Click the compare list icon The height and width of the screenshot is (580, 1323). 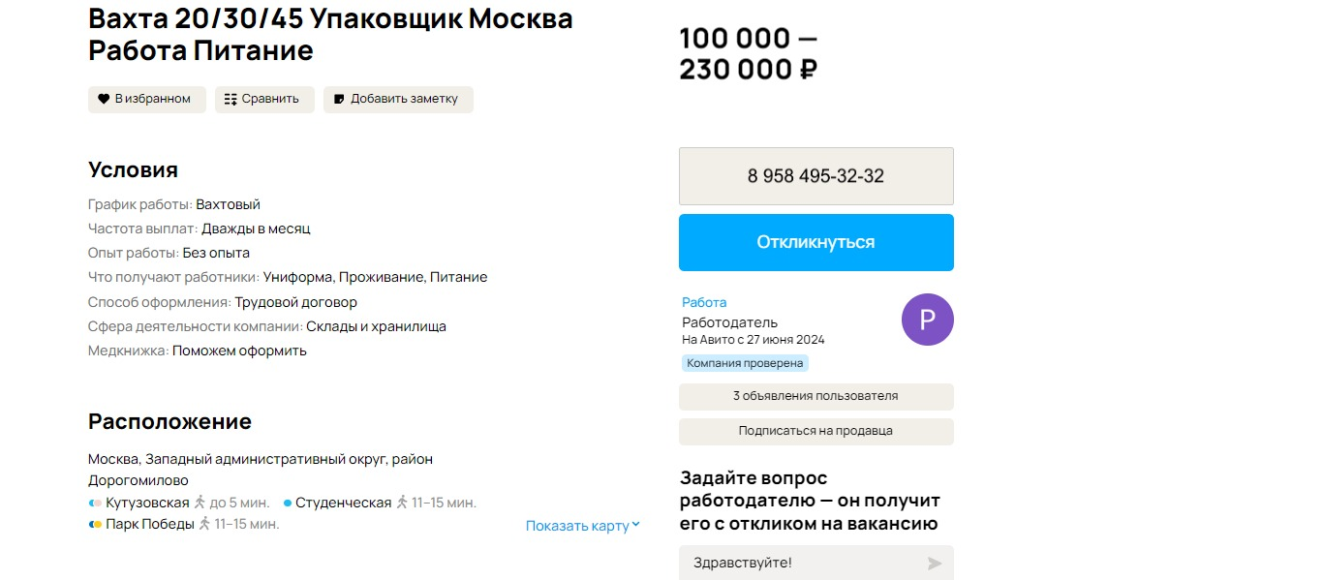pos(231,99)
